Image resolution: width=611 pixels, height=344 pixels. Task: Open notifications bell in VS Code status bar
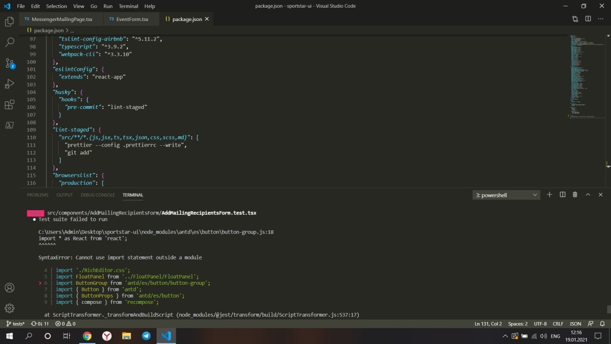point(601,323)
